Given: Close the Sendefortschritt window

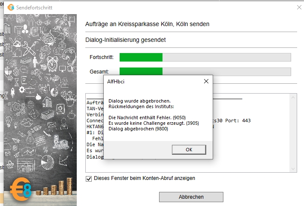Looking at the screenshot, I should 299,7.
